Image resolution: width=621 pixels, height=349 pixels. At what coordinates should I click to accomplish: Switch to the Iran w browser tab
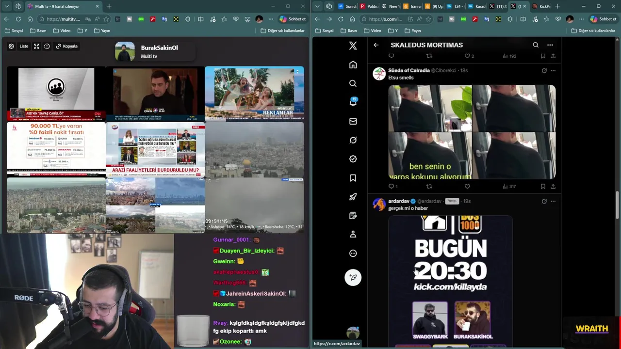pyautogui.click(x=412, y=6)
